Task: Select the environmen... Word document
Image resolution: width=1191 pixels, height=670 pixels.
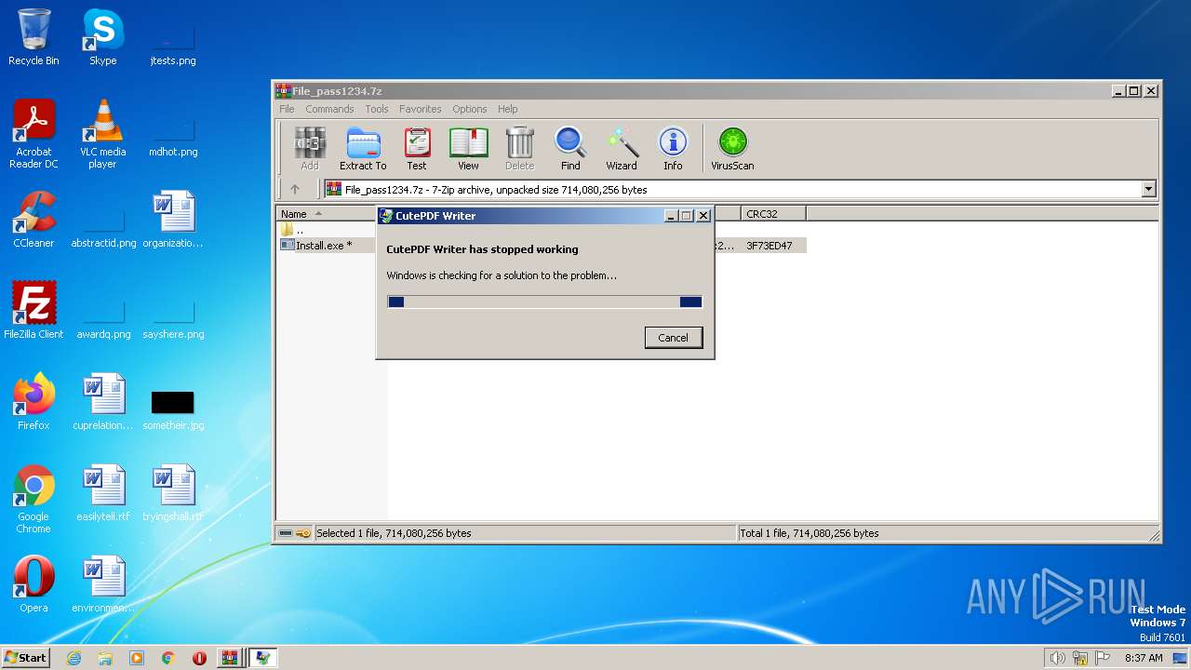Action: tap(103, 584)
